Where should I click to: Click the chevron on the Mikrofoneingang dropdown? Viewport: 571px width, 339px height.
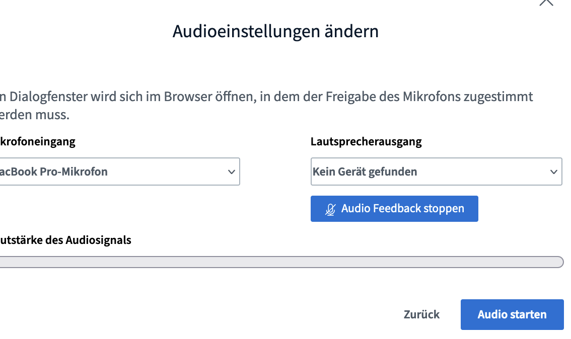(x=232, y=172)
